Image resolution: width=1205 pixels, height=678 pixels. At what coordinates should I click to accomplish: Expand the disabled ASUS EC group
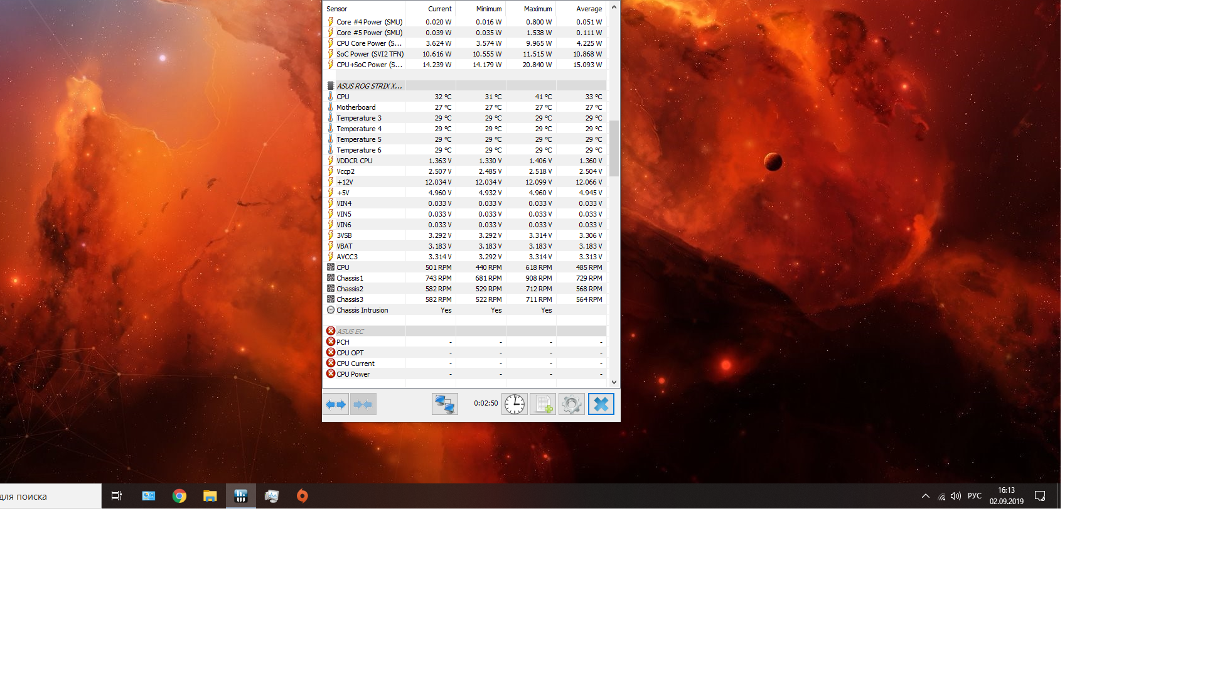[x=350, y=331]
